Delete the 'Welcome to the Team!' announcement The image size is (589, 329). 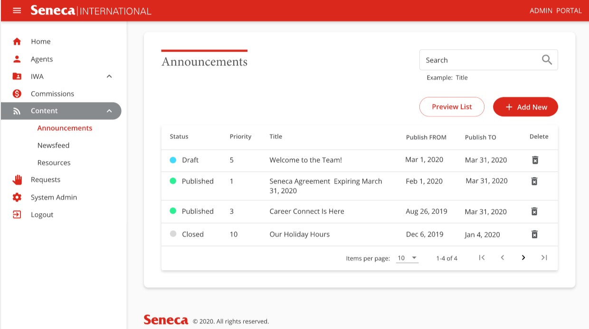click(535, 160)
